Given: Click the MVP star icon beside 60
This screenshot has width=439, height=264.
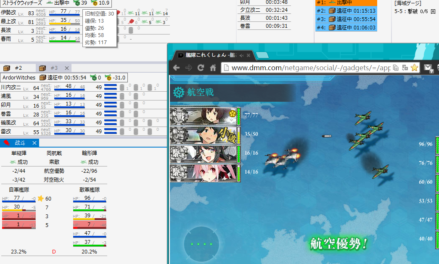Looking at the screenshot, I should click(x=41, y=198).
